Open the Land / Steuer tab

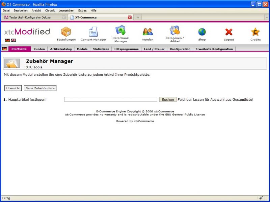coord(154,49)
